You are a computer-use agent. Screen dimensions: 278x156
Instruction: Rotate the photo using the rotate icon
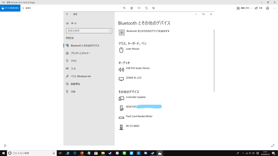[x=146, y=8]
